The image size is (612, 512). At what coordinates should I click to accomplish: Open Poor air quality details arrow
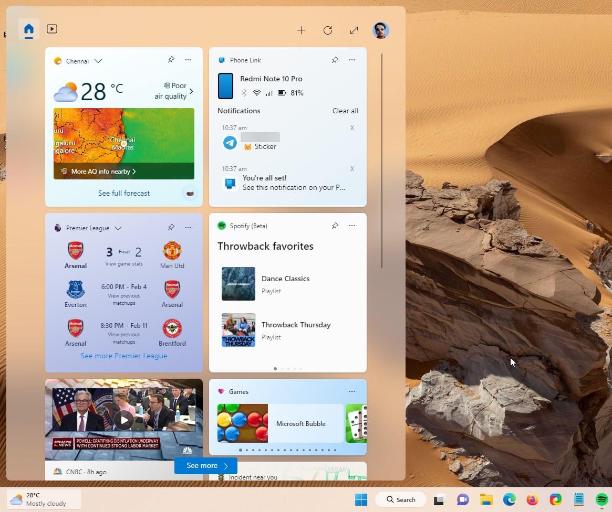click(x=191, y=91)
